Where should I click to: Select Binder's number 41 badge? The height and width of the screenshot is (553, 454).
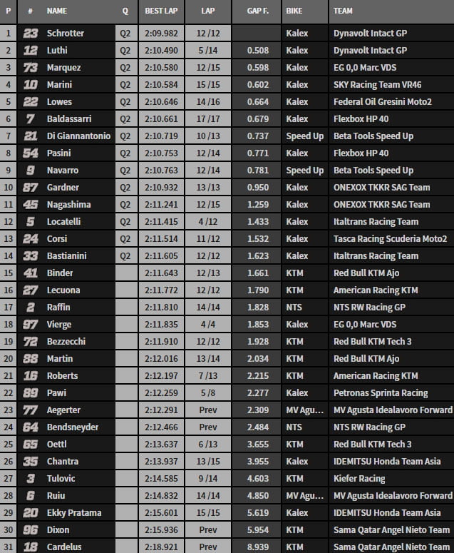point(30,273)
